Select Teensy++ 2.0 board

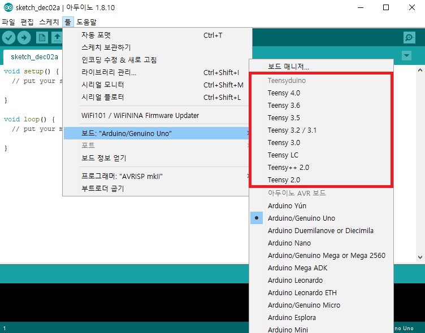(x=321, y=168)
